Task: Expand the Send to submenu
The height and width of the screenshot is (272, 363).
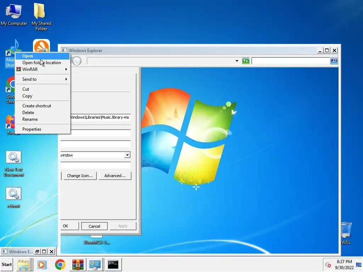Action: (x=43, y=79)
